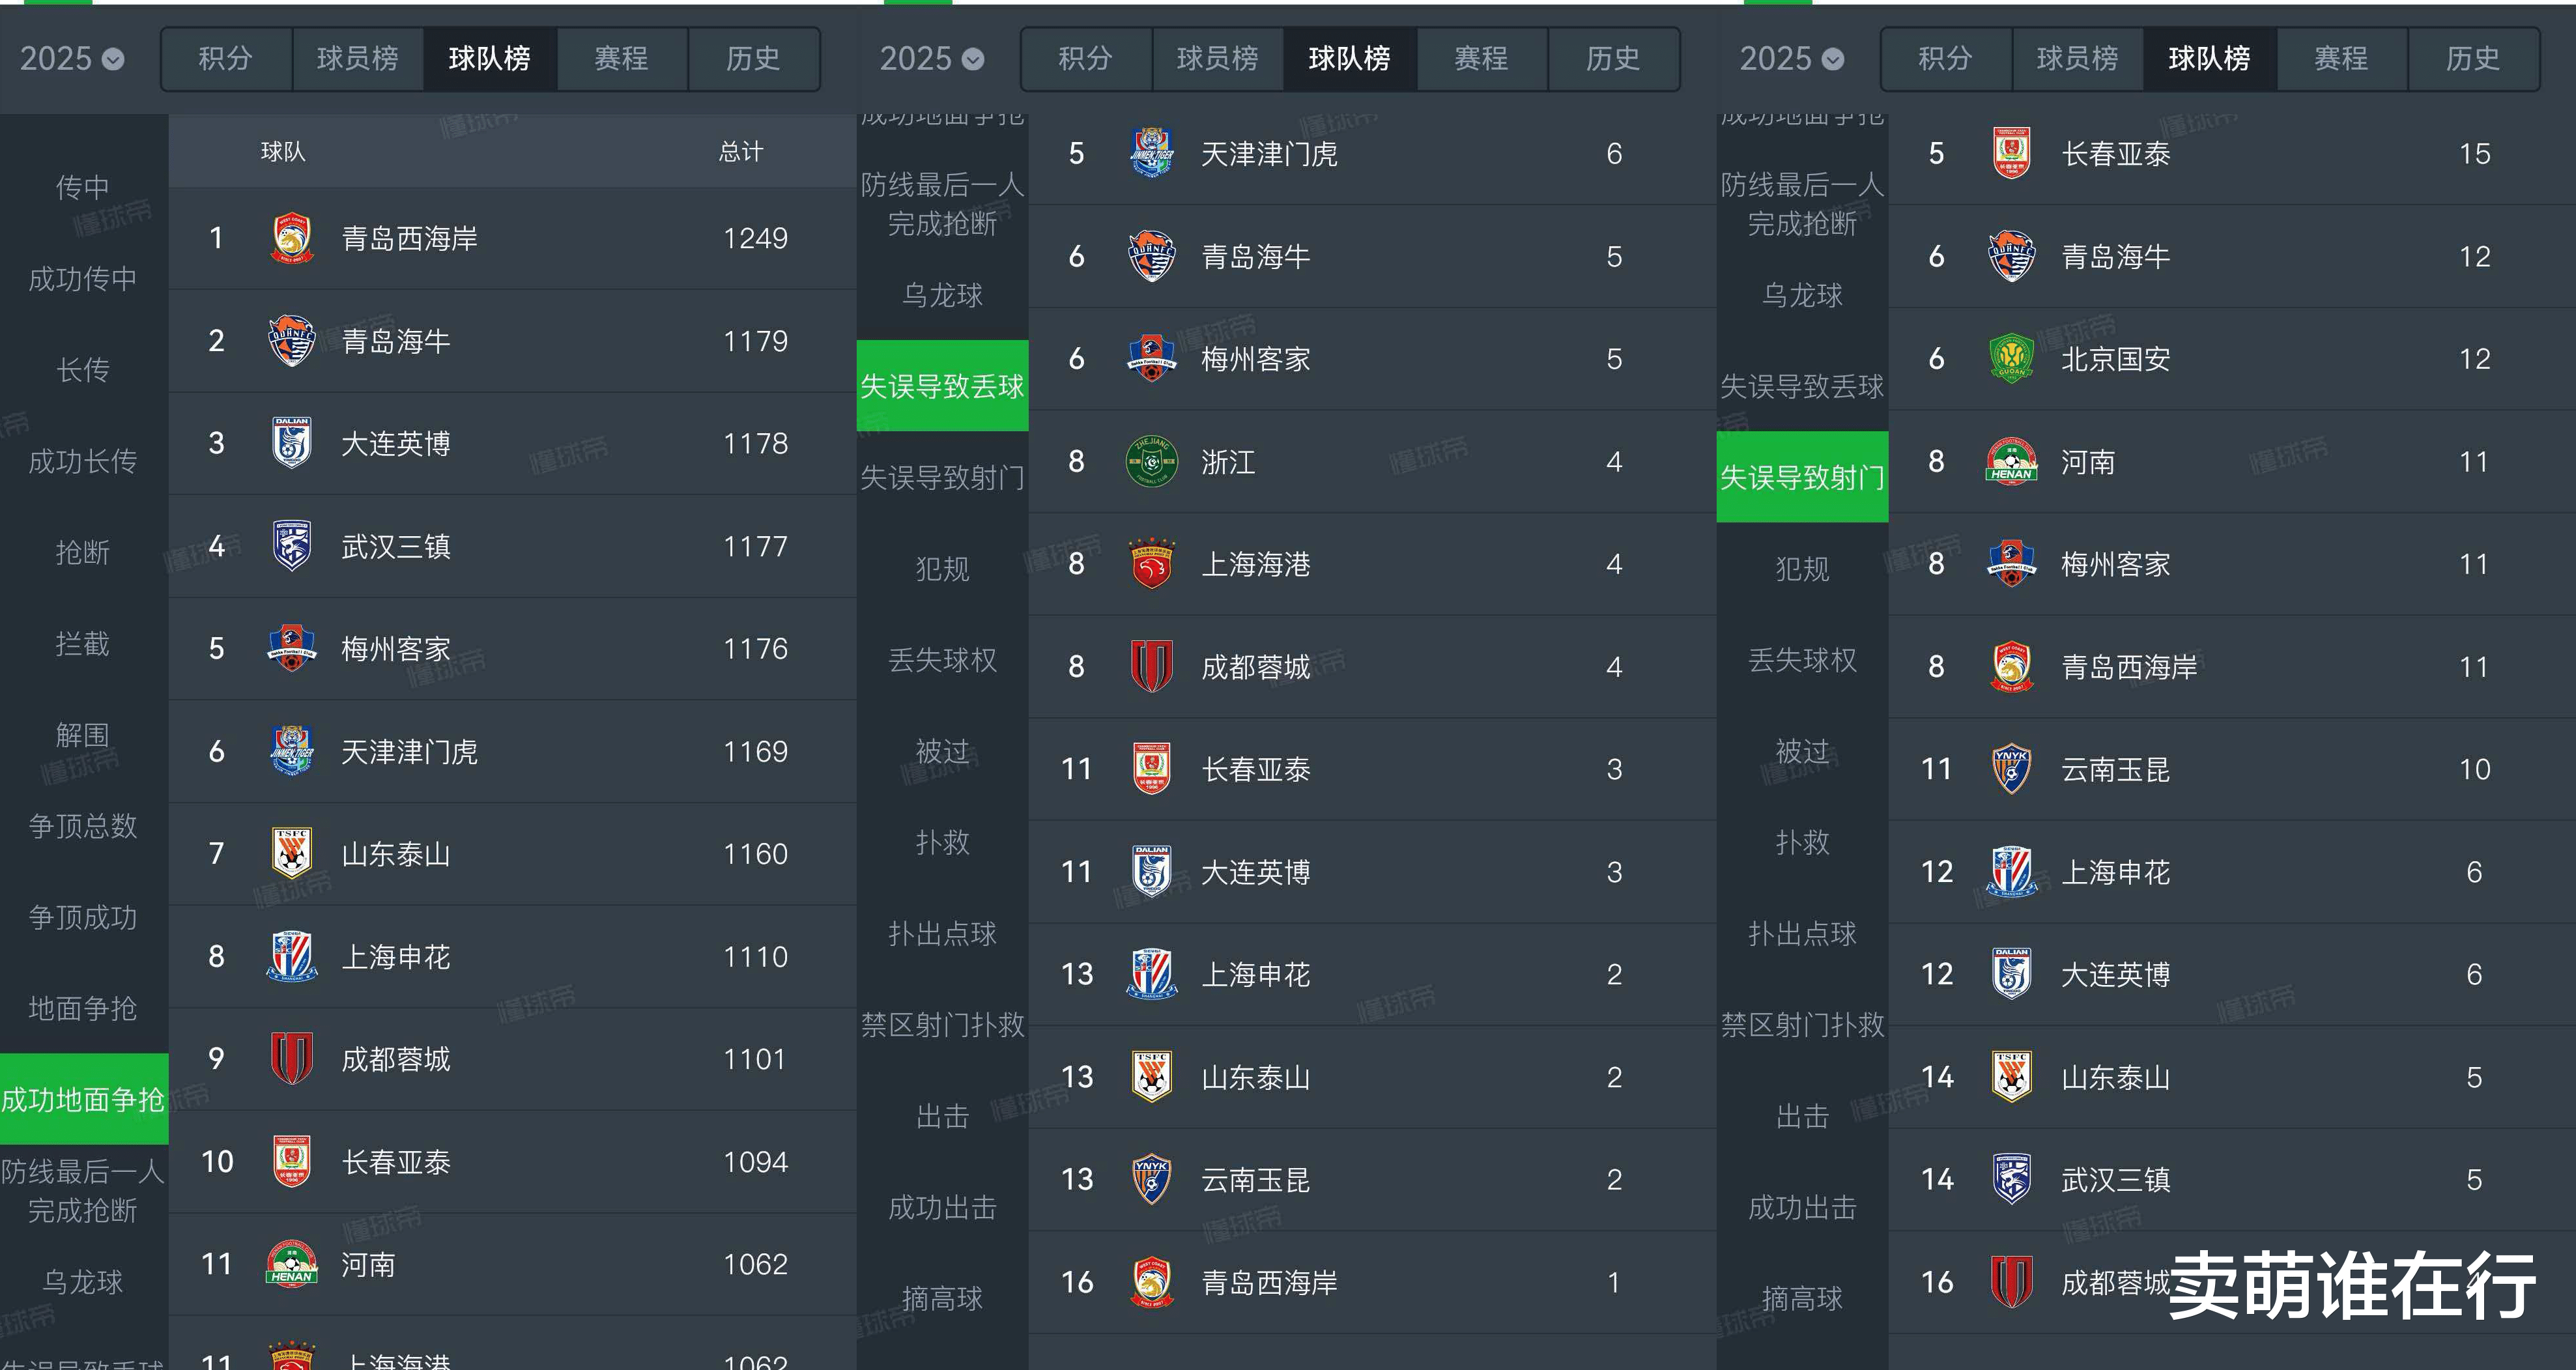Tap 武汉三镇 crest in the 1177 row
The height and width of the screenshot is (1370, 2576).
pos(292,546)
